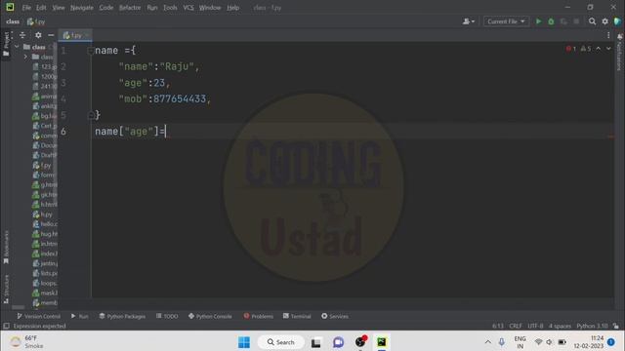Viewport: 625px width, 351px height.
Task: Open the Navigate menu
Action: tap(82, 8)
